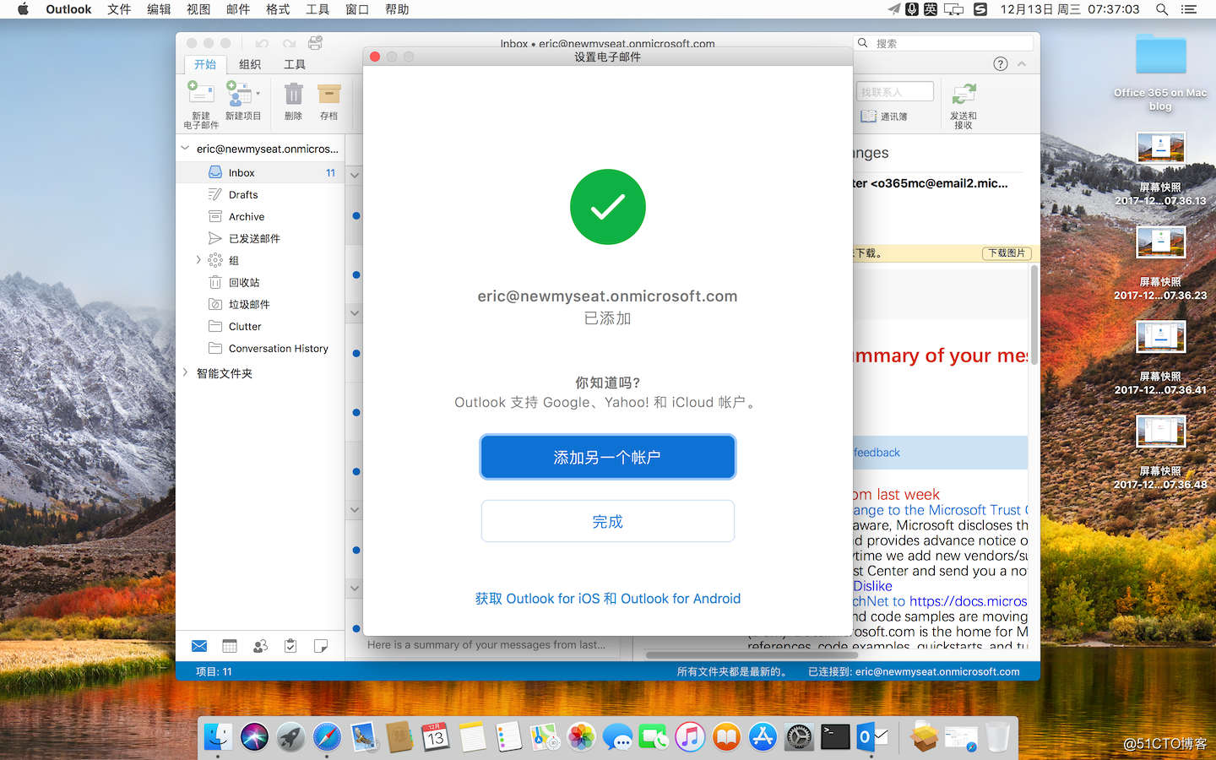Collapse the ribbon with the chevron
1216x760 pixels.
1022,64
